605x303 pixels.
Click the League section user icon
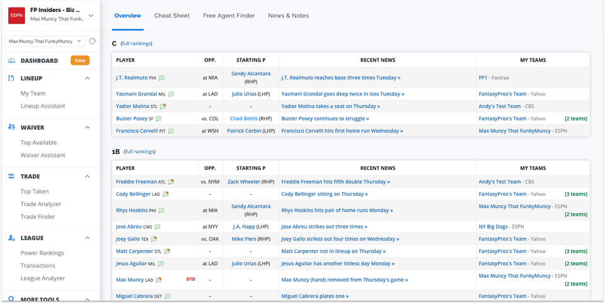pyautogui.click(x=11, y=238)
